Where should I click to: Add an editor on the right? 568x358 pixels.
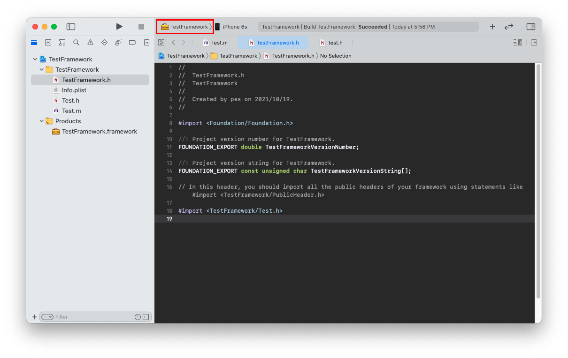[x=534, y=43]
